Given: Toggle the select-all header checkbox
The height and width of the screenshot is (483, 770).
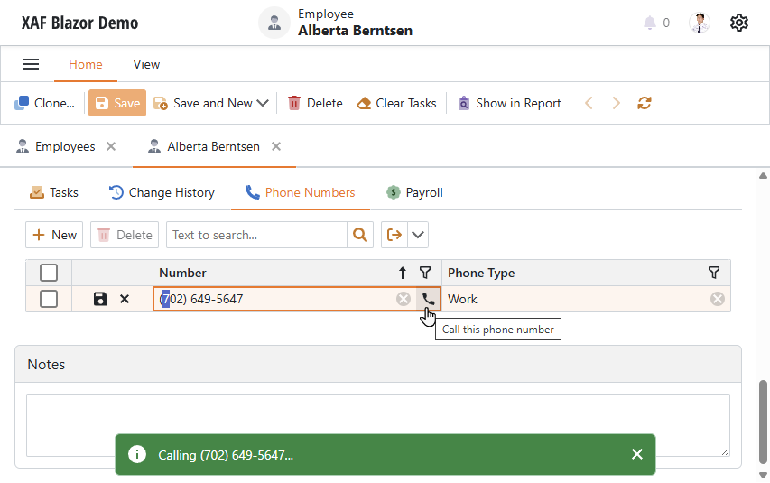Looking at the screenshot, I should pyautogui.click(x=49, y=273).
